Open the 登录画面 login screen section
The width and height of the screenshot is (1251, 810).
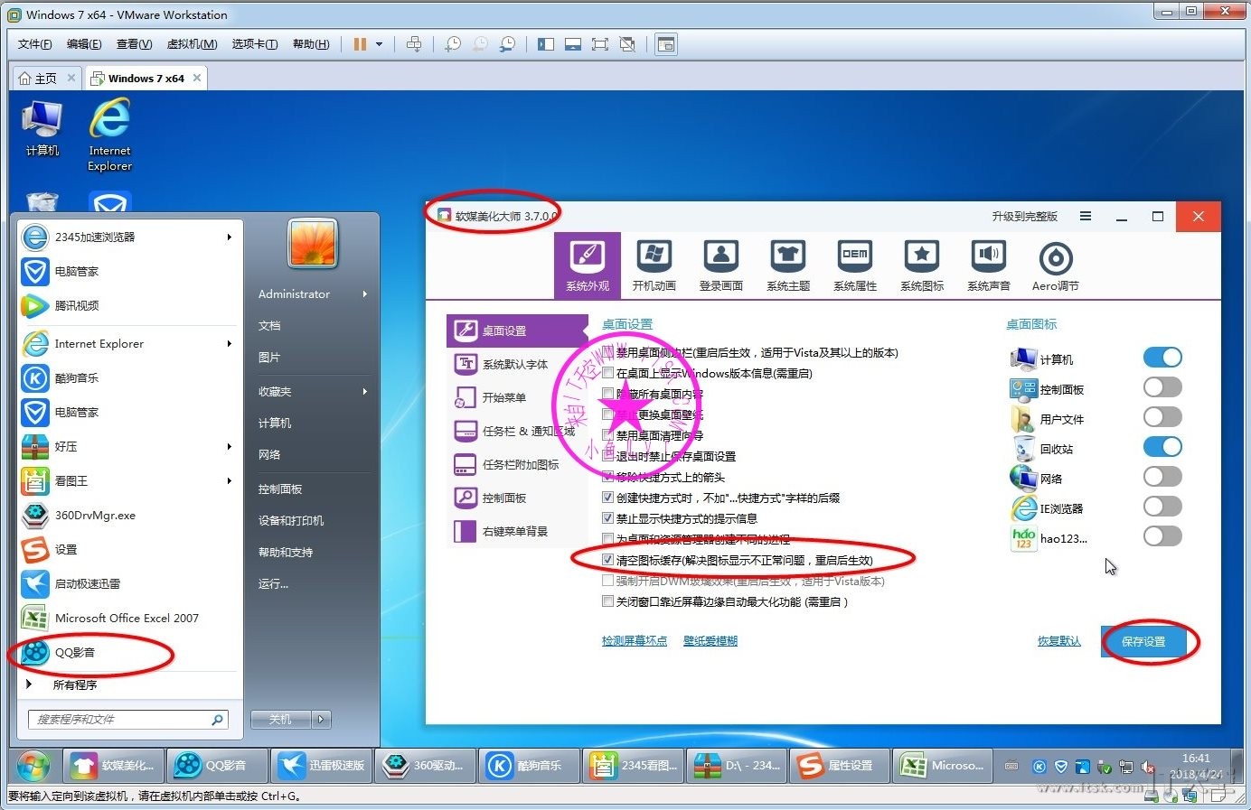720,265
